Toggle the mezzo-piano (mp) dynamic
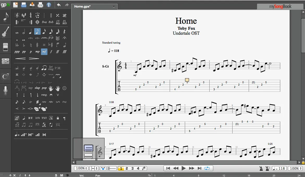 pyautogui.click(x=37, y=52)
